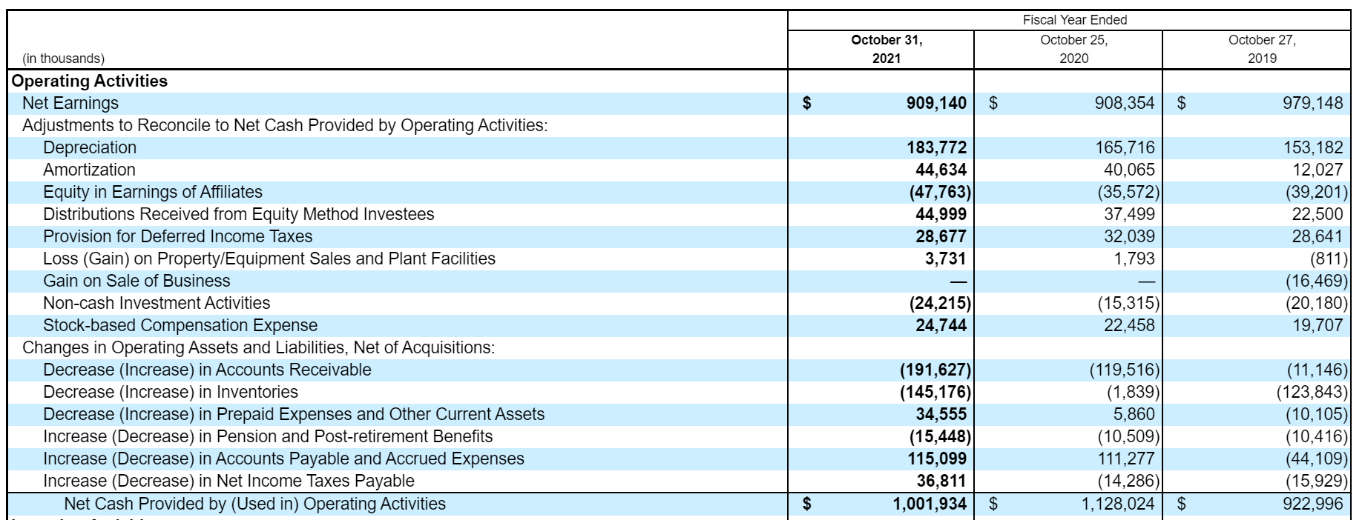Click the October 27, 2019 column header
Screen dimensions: 1365x520
pos(1262,49)
